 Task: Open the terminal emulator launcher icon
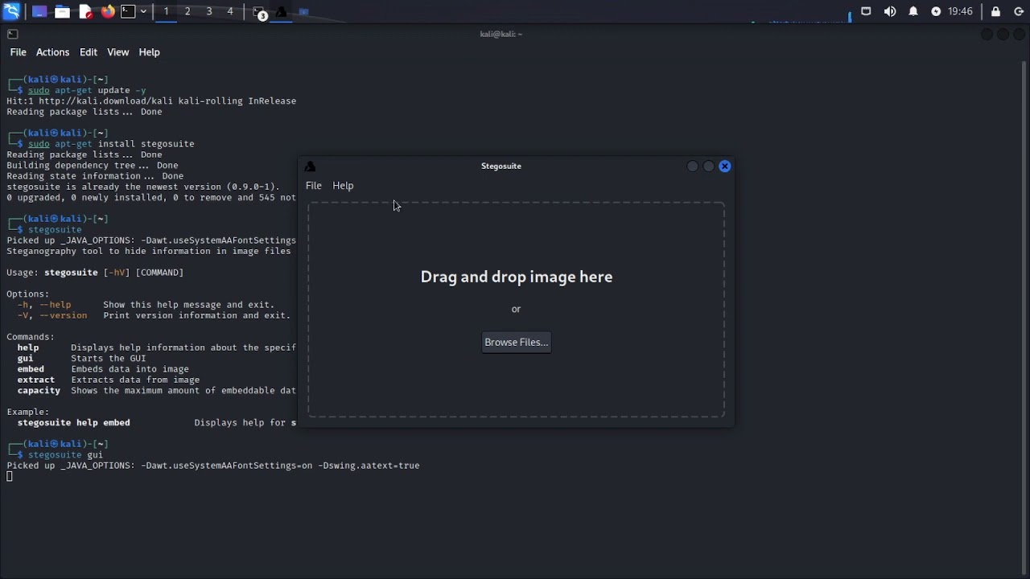click(x=129, y=12)
